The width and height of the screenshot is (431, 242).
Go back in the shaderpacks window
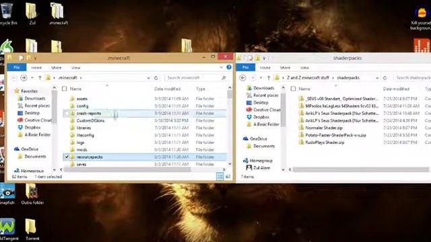tap(242, 78)
